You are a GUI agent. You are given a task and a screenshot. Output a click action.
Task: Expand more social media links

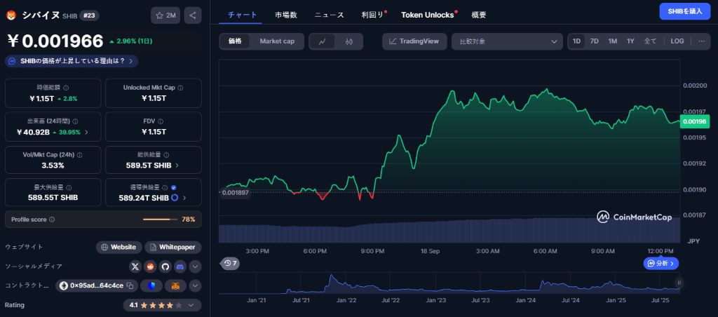tap(195, 267)
